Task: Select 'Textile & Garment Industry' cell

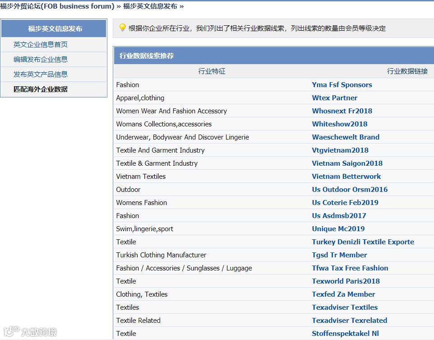Action: [157, 163]
